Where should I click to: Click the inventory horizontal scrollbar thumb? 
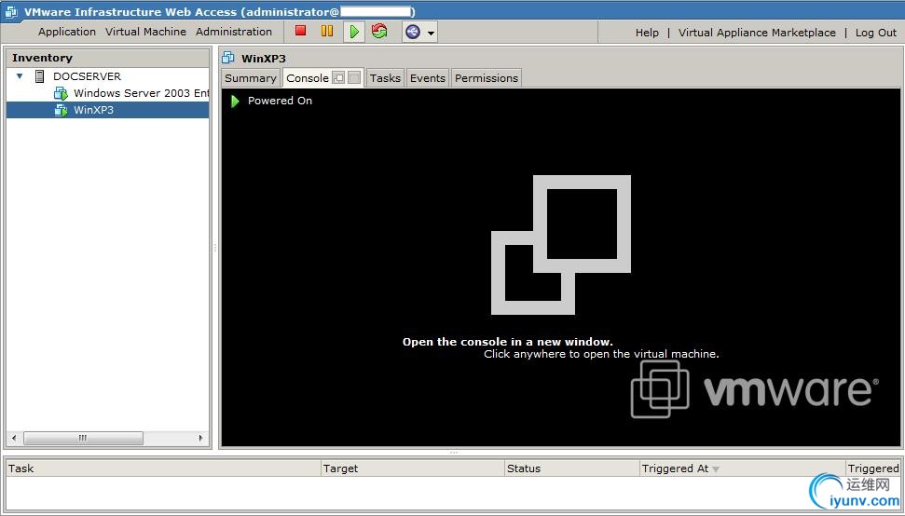click(83, 438)
